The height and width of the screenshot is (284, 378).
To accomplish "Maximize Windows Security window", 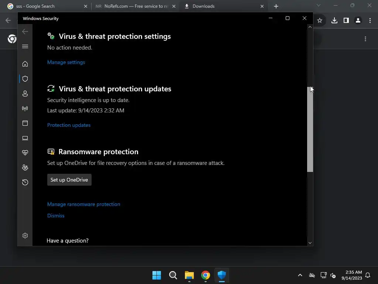I will (x=287, y=18).
